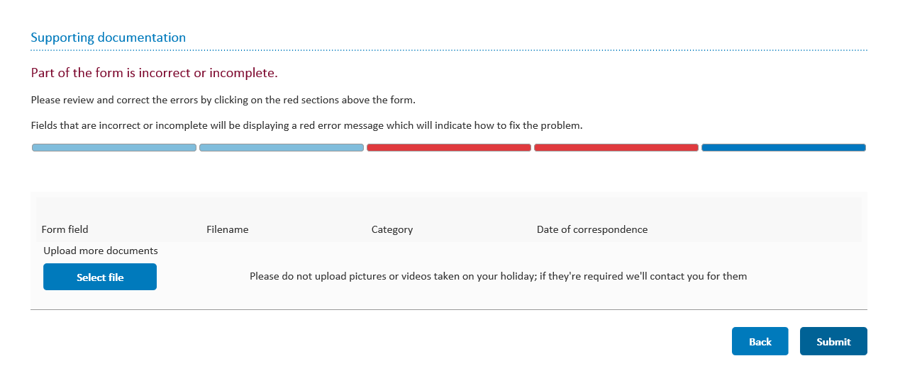Select the dark-blue current progress section

coord(784,147)
